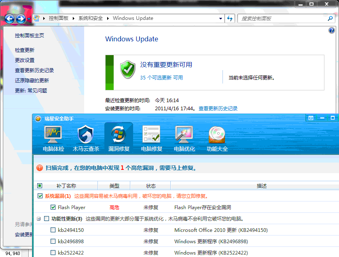Check the kb2494150 patch checkbox
The image size is (339, 257).
[x=53, y=230]
